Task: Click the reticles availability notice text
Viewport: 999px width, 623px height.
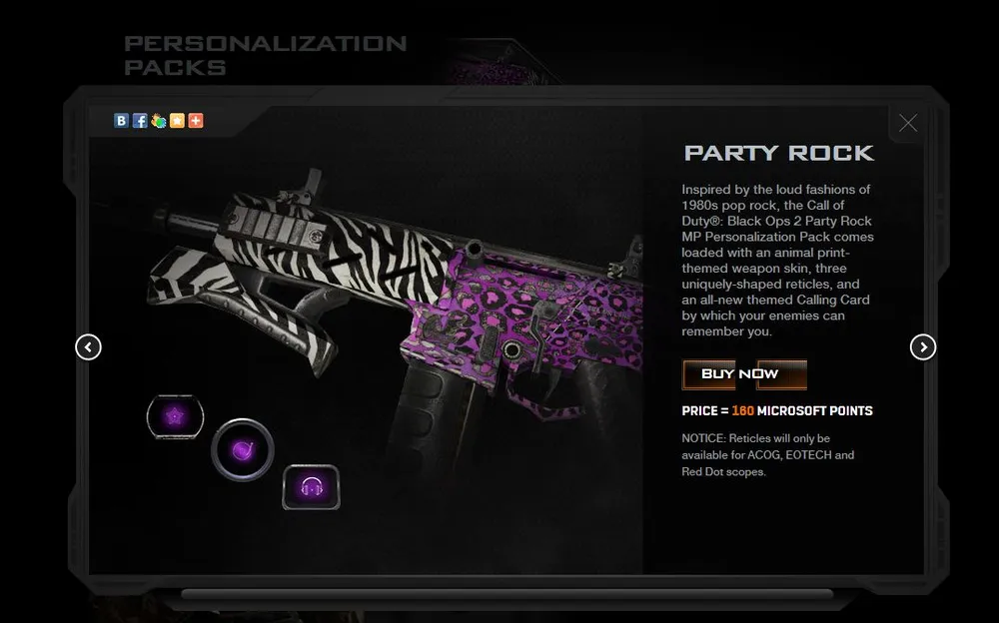Action: pyautogui.click(x=767, y=455)
